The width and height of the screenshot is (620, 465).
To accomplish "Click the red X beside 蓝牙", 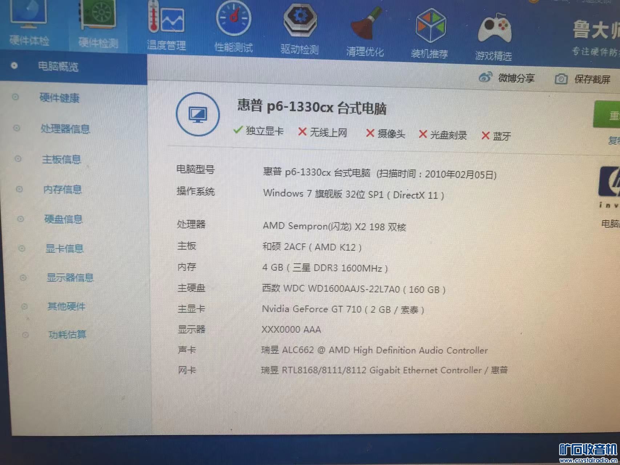I will (485, 136).
